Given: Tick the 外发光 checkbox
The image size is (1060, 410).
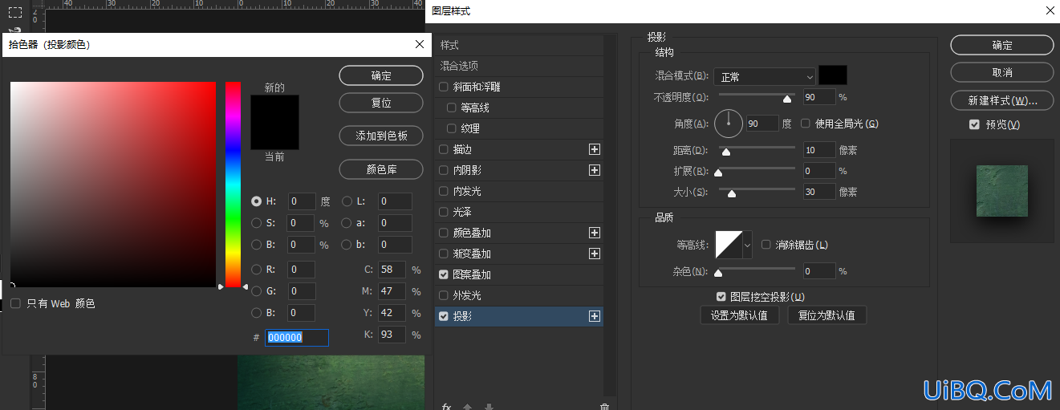Looking at the screenshot, I should click(x=445, y=295).
